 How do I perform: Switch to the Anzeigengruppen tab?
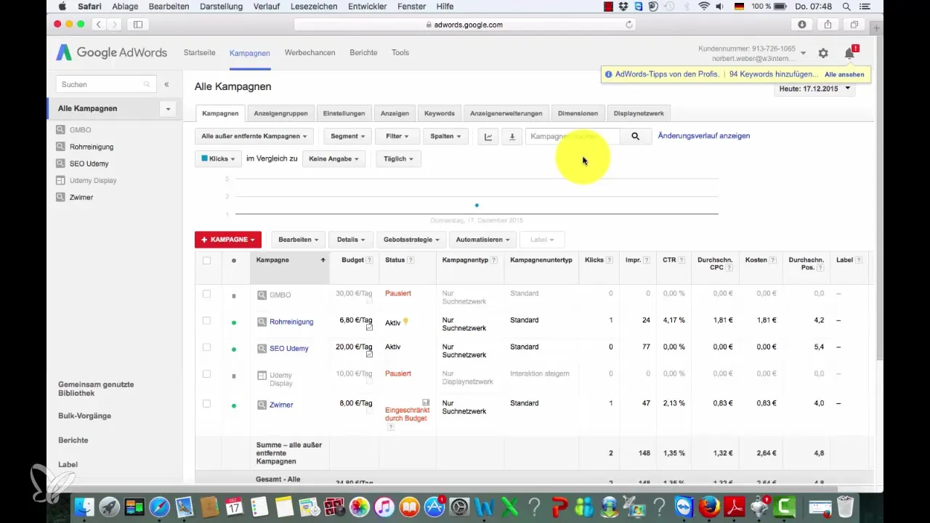tap(281, 113)
